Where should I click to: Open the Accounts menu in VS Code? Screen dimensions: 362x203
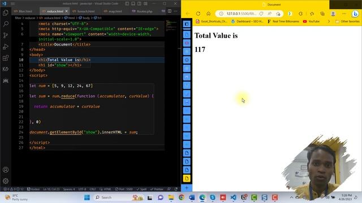[x=6, y=170]
